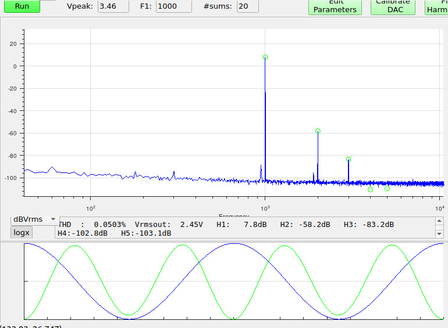The image size is (448, 328).
Task: Click the results scrollbar down arrow
Action: pos(439,234)
